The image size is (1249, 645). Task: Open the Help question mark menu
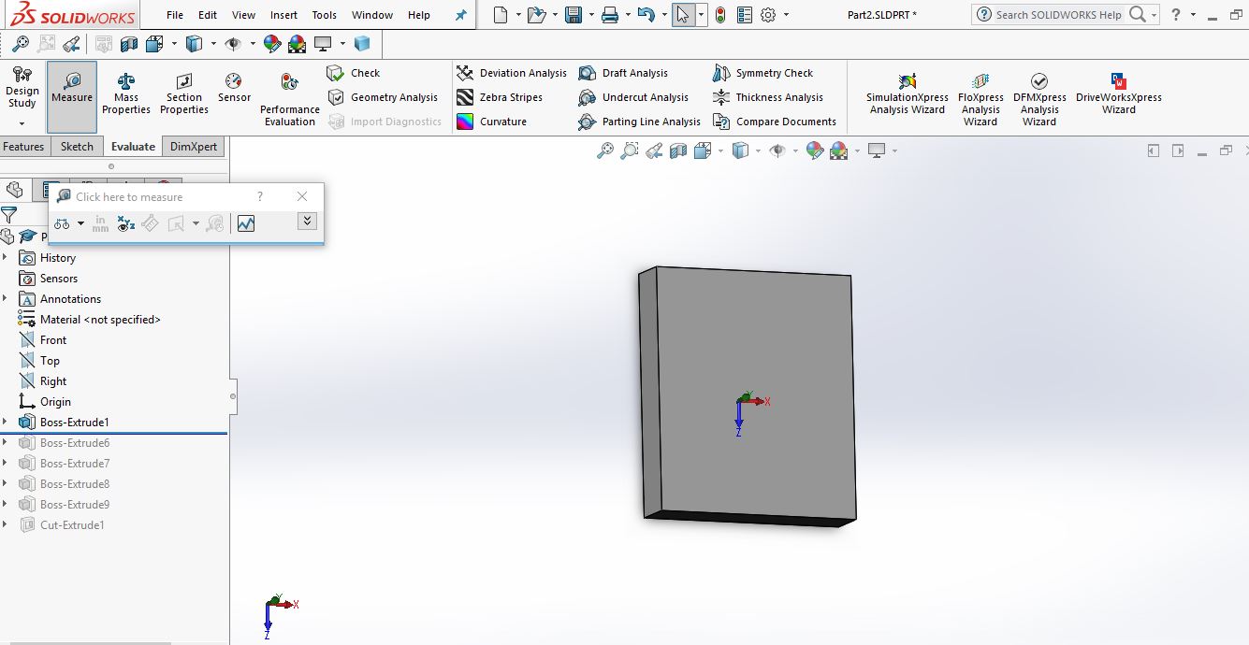click(x=1177, y=14)
